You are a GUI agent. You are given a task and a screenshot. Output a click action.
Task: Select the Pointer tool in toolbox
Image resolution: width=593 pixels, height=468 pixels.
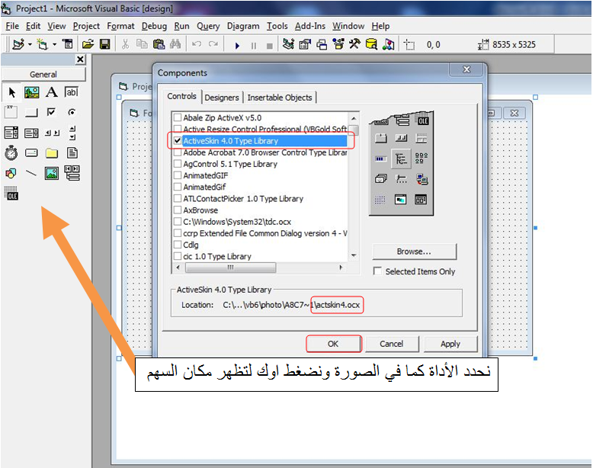11,92
